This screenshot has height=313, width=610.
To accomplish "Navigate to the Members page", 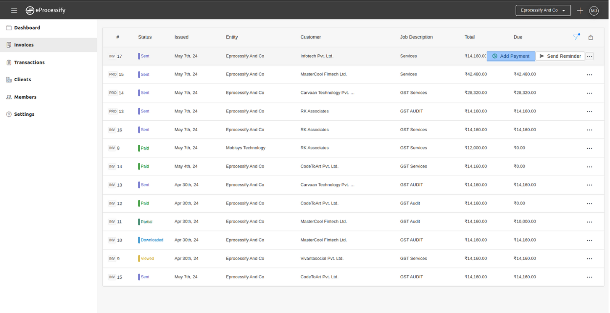I will pyautogui.click(x=25, y=97).
